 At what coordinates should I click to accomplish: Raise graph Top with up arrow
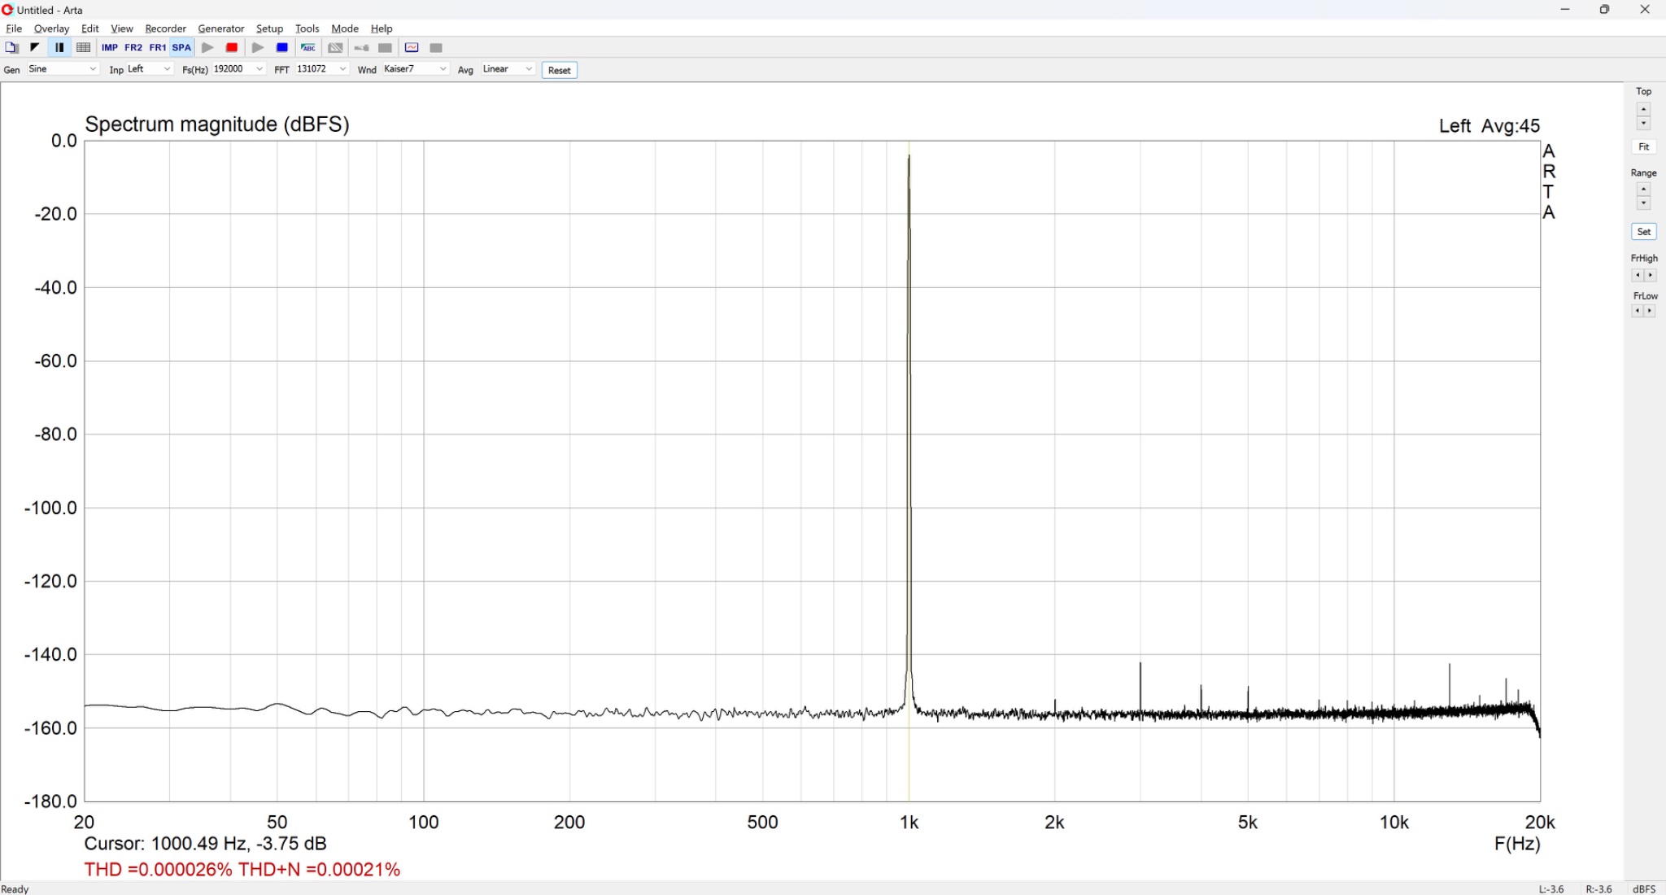tap(1643, 109)
